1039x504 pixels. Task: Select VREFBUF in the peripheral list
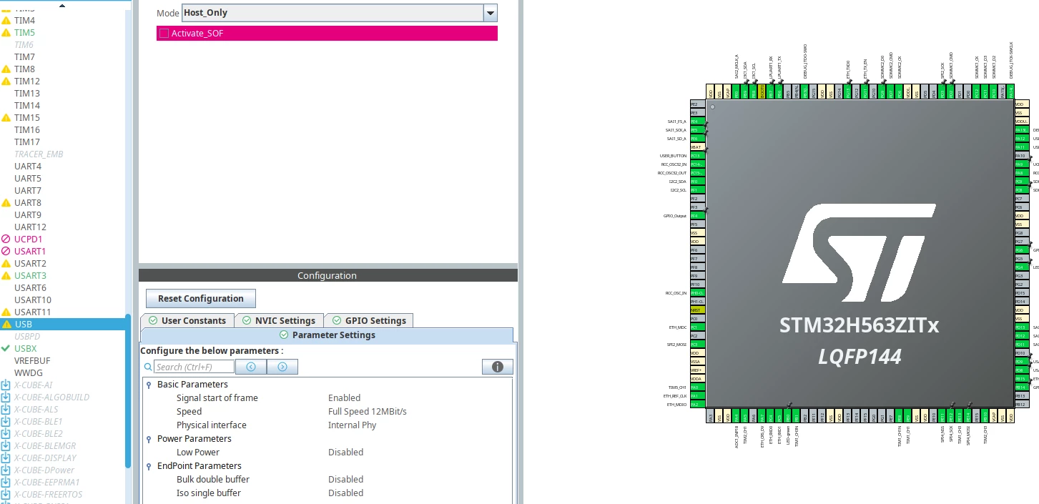(32, 361)
